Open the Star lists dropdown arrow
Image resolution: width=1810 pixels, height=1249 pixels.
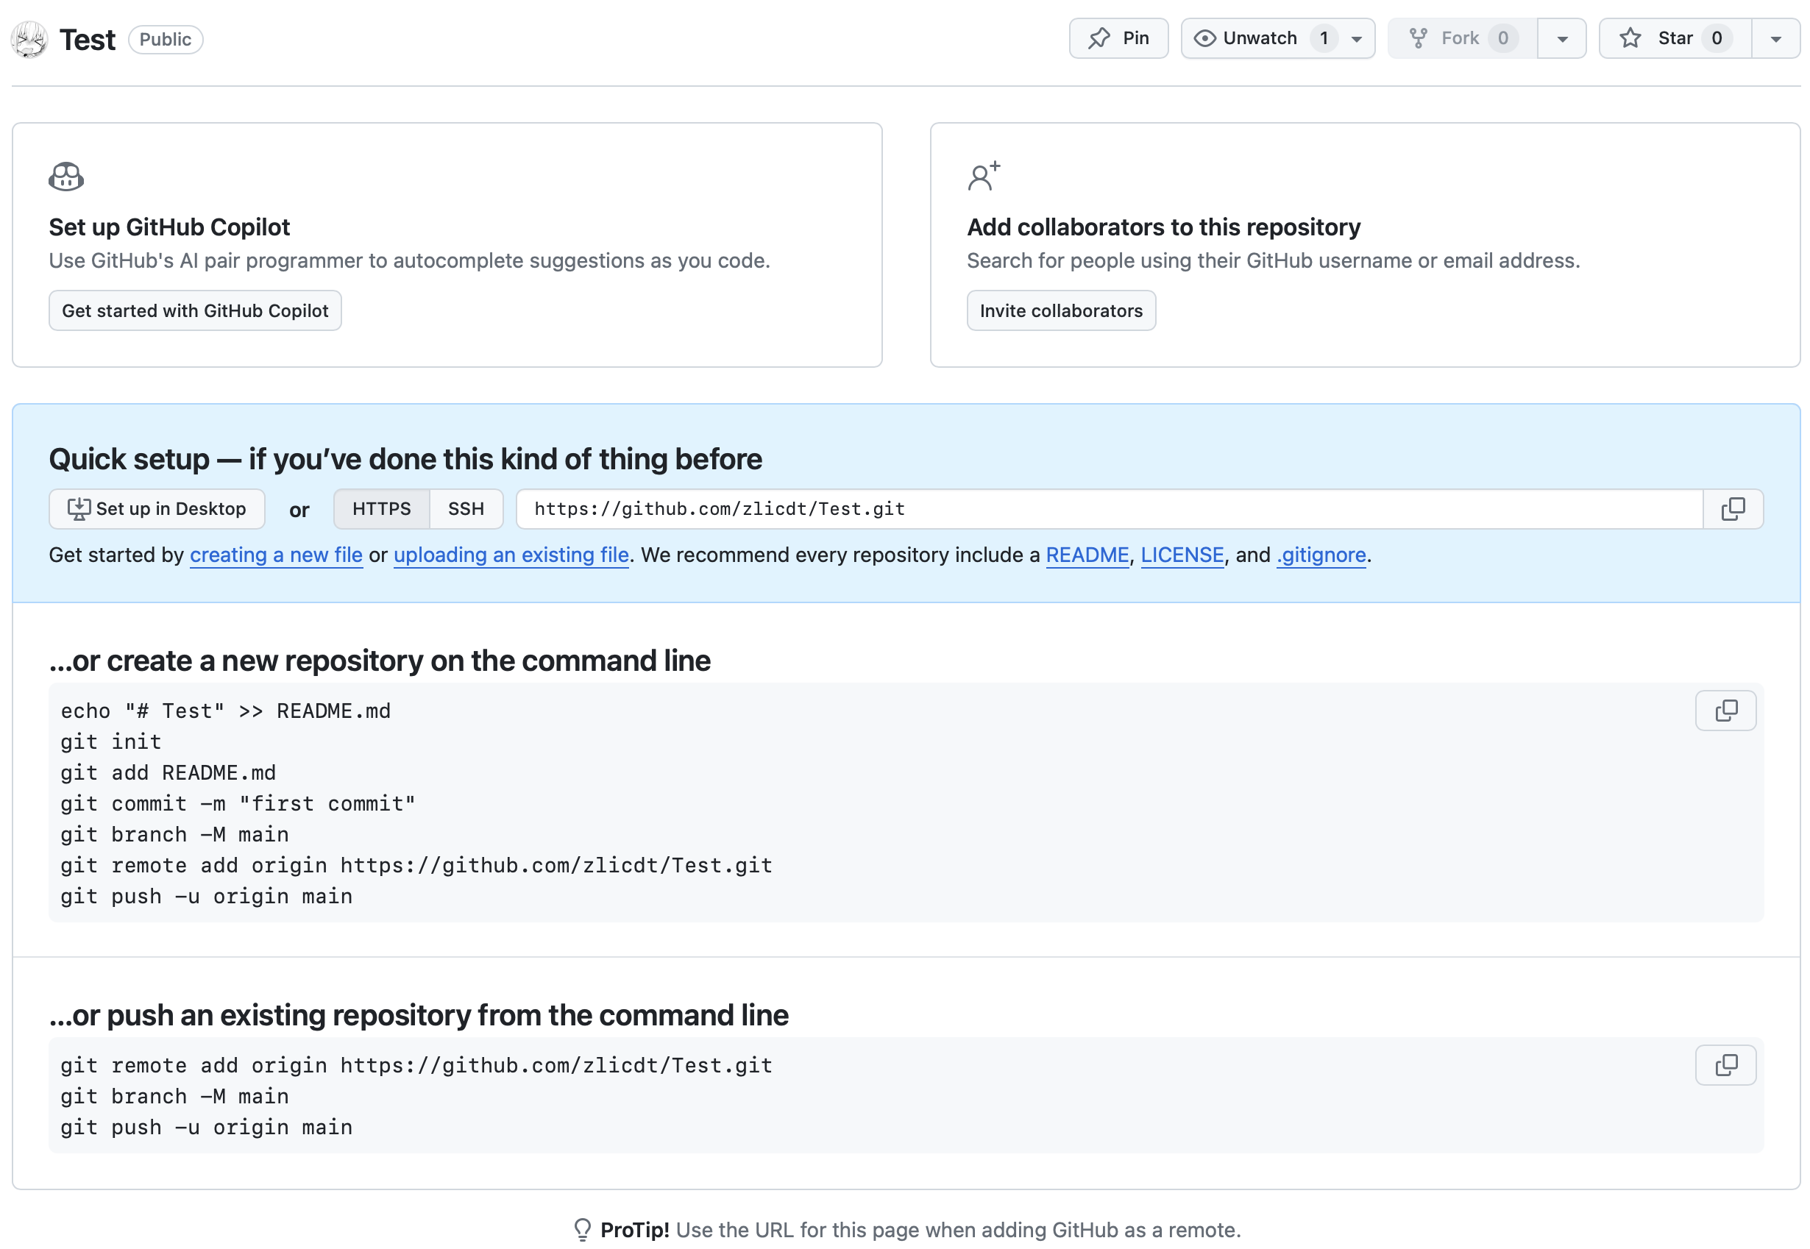[x=1775, y=38]
